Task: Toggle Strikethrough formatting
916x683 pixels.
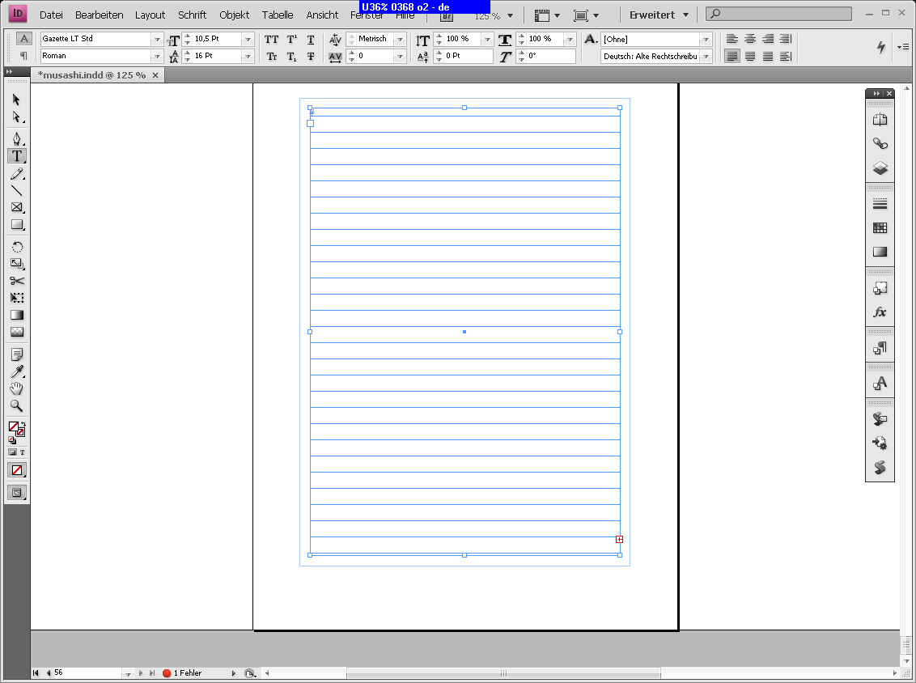Action: (311, 56)
